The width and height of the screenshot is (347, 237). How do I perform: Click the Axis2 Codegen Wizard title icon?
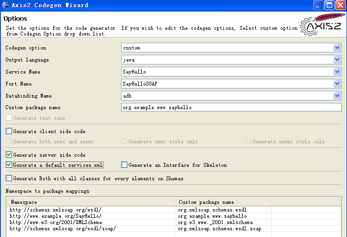pyautogui.click(x=6, y=5)
